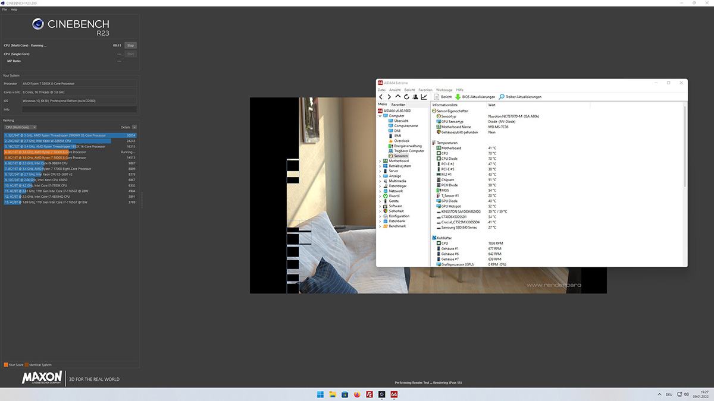Click the Single Core Start button
Viewport: 714px width, 401px height.
point(131,54)
